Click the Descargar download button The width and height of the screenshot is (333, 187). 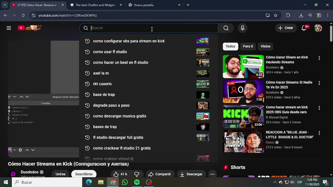191,174
